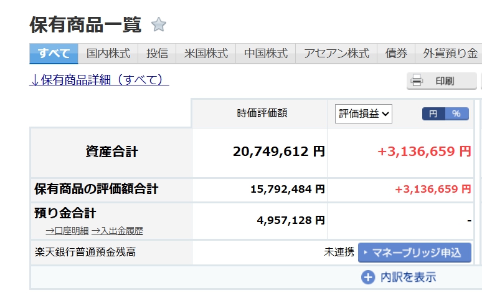
Task: Click the 資産合計 amount 20,749,612 円
Action: point(278,151)
